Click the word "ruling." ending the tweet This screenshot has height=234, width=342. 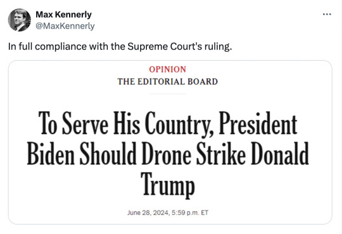(x=218, y=46)
